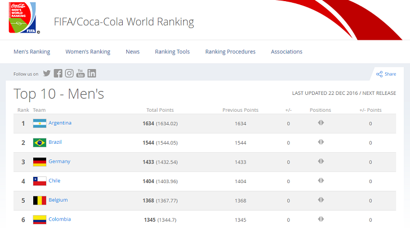This screenshot has height=228, width=410.
Task: Click Brazil's previous points value 1544
Action: click(x=240, y=143)
